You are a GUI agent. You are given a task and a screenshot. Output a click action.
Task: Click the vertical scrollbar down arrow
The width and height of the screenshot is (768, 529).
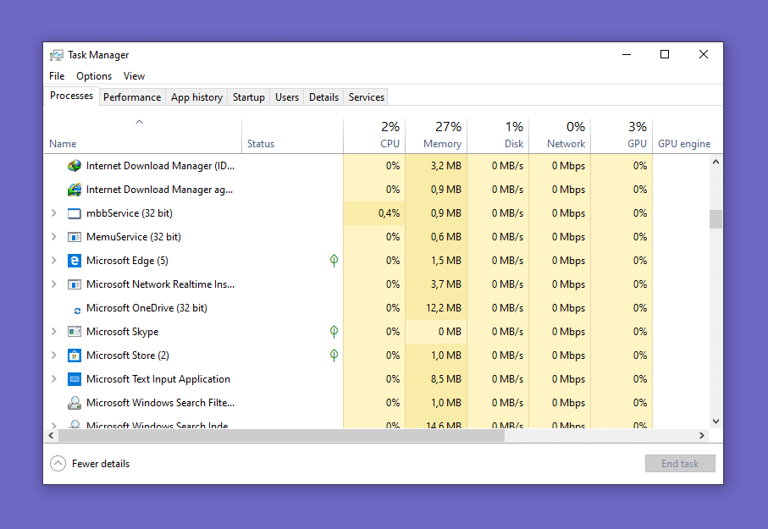click(x=716, y=422)
